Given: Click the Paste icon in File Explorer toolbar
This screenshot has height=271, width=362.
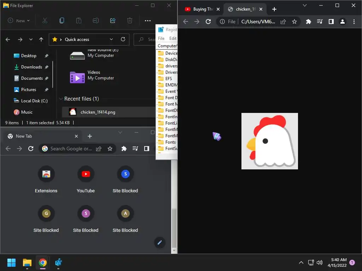Looking at the screenshot, I should click(x=79, y=20).
